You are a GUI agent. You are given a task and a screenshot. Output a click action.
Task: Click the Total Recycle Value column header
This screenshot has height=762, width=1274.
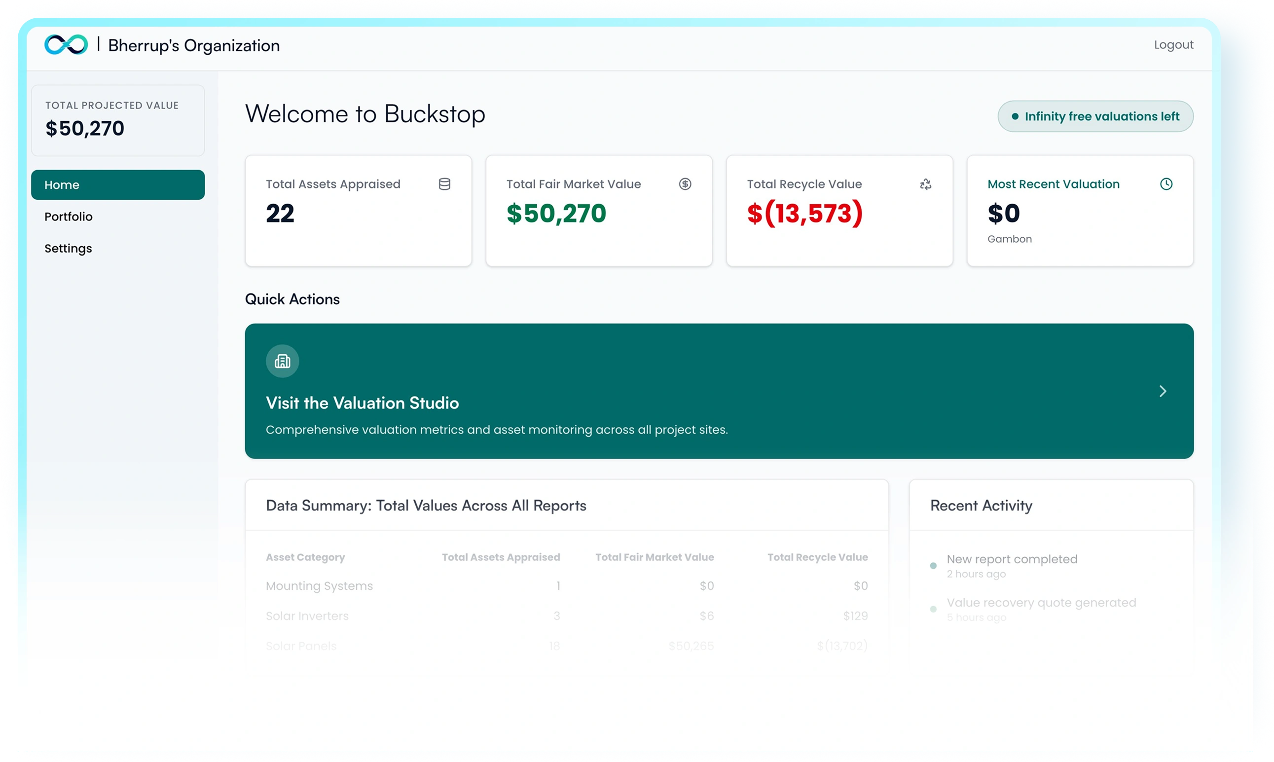(817, 557)
